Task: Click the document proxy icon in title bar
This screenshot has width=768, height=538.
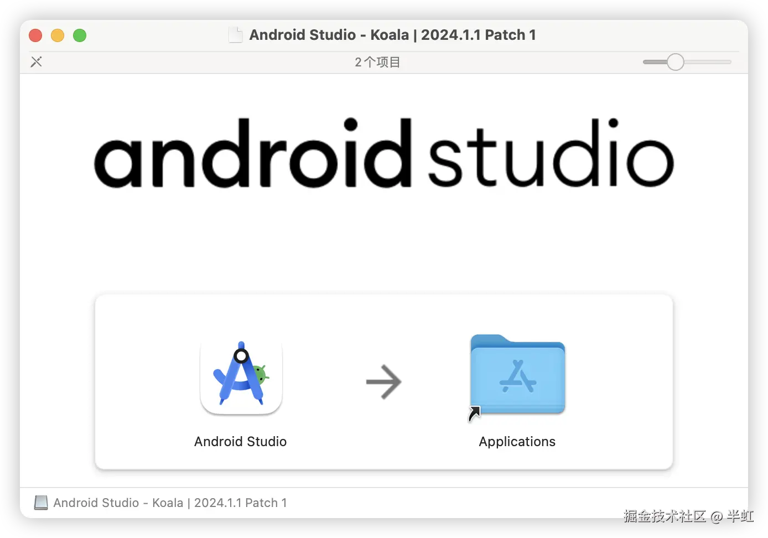Action: click(x=236, y=35)
